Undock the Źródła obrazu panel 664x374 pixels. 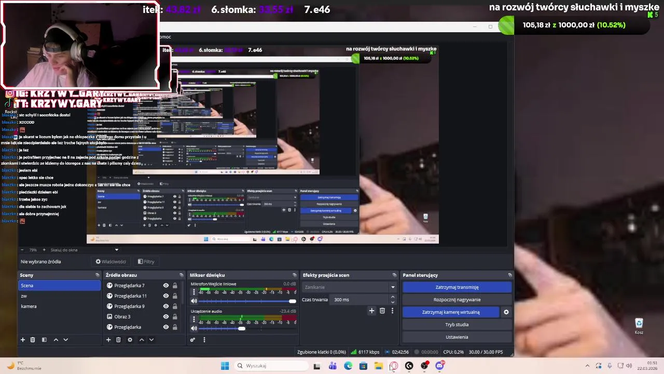(x=181, y=275)
